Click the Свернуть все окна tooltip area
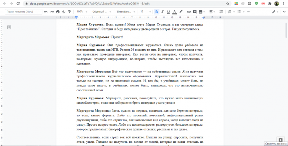288x146 pixels. coord(276,144)
